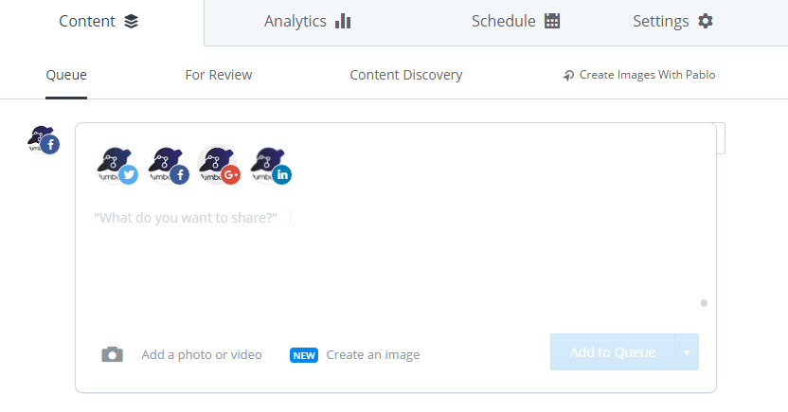
Task: Select the Queue tab
Action: click(66, 75)
